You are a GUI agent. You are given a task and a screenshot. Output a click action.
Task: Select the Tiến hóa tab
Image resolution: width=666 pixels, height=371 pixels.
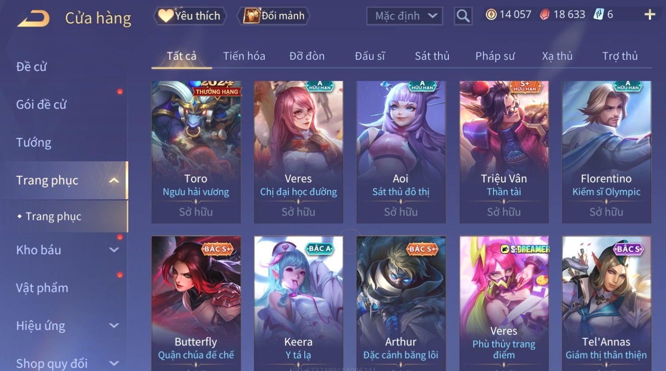[x=244, y=56]
